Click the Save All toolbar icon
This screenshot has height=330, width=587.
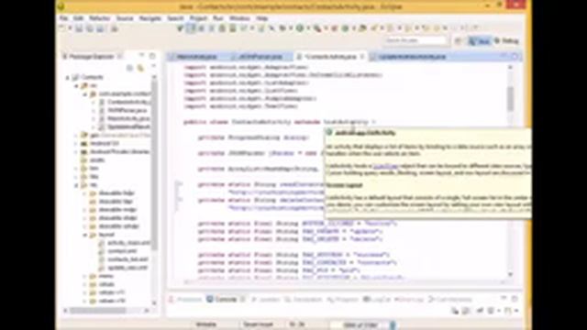pos(90,28)
